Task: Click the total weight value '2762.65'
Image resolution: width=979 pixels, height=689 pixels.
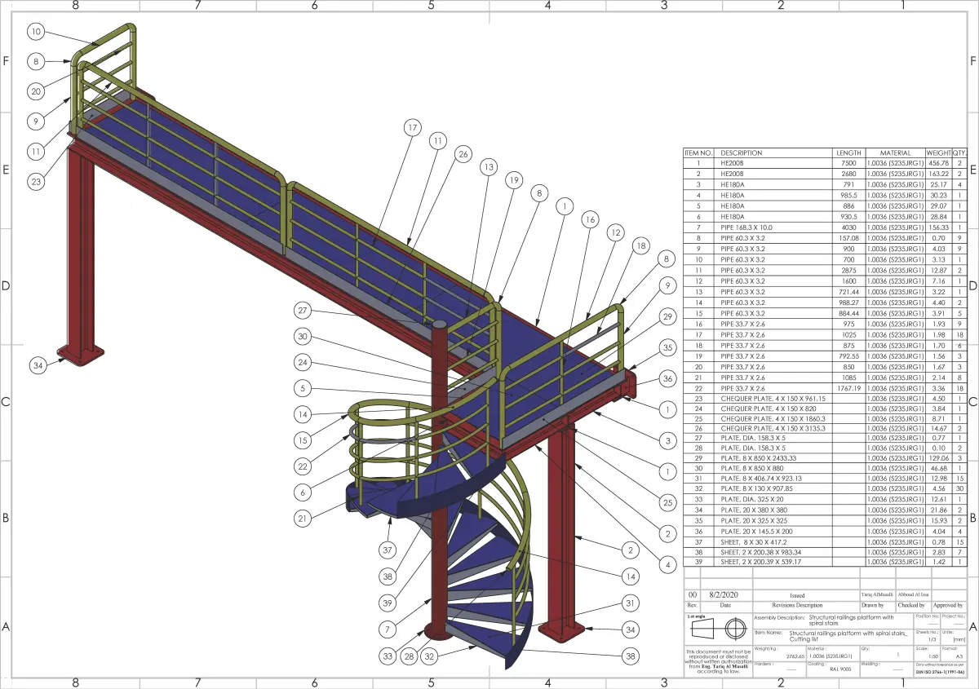Action: [x=795, y=655]
